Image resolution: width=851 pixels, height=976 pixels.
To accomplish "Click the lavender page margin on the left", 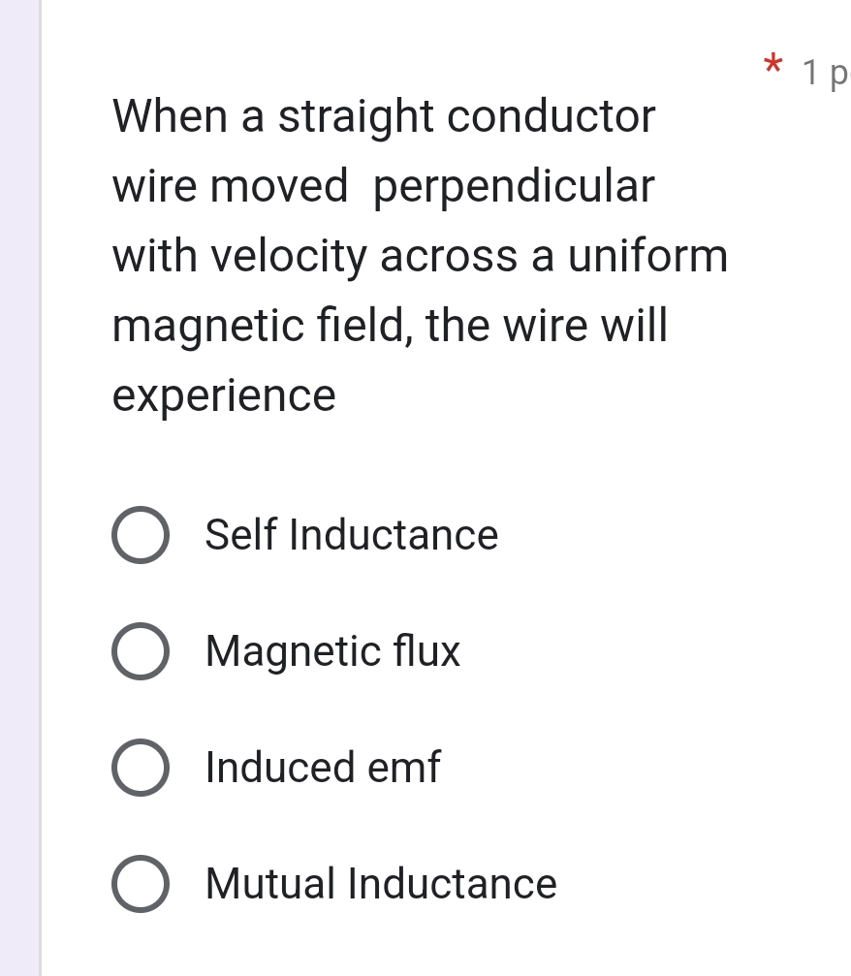I will pyautogui.click(x=20, y=488).
